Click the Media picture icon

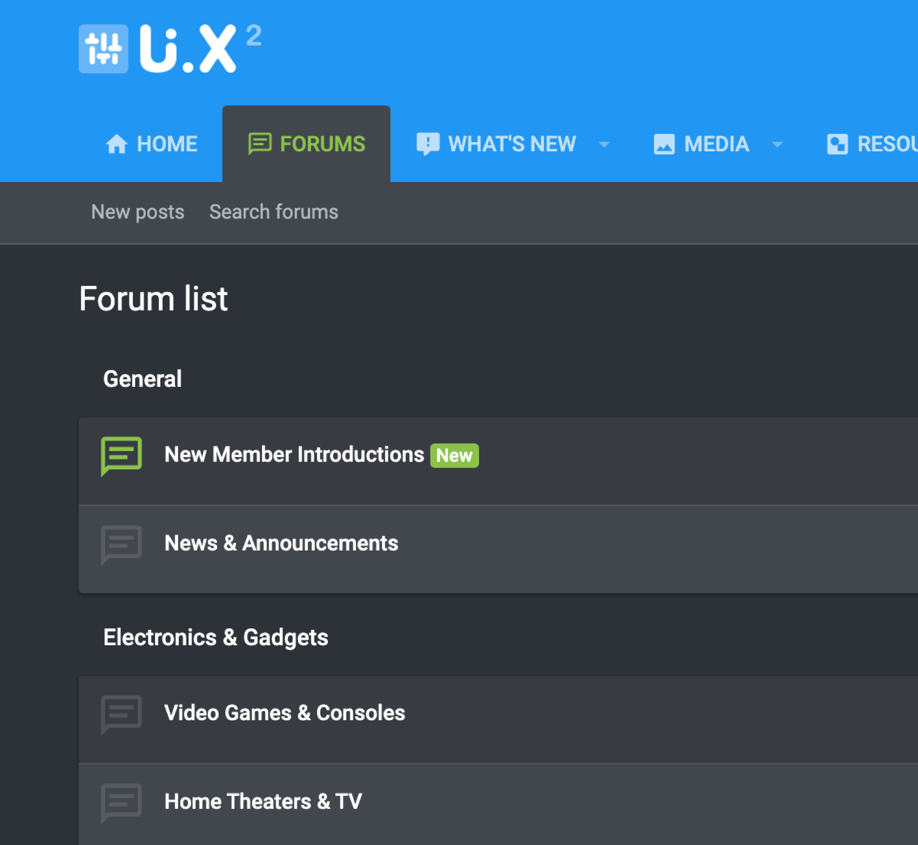[x=664, y=144]
